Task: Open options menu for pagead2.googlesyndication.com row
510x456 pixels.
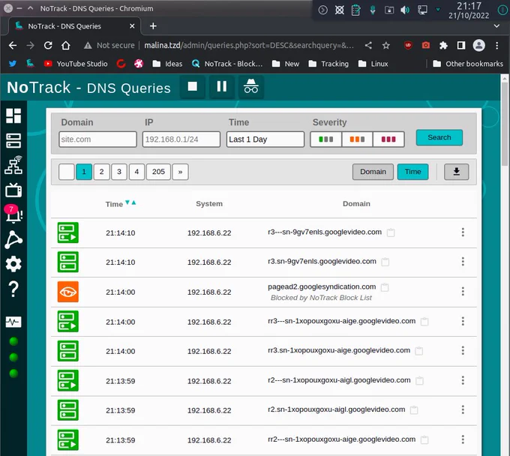Action: click(x=463, y=292)
